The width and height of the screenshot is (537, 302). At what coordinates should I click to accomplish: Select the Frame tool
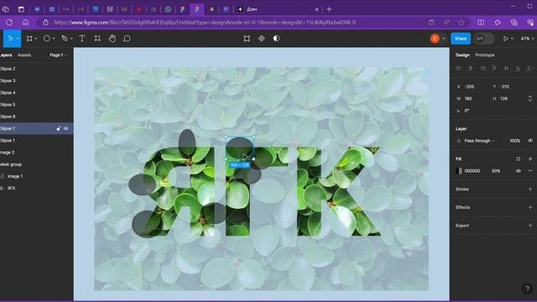tap(29, 39)
